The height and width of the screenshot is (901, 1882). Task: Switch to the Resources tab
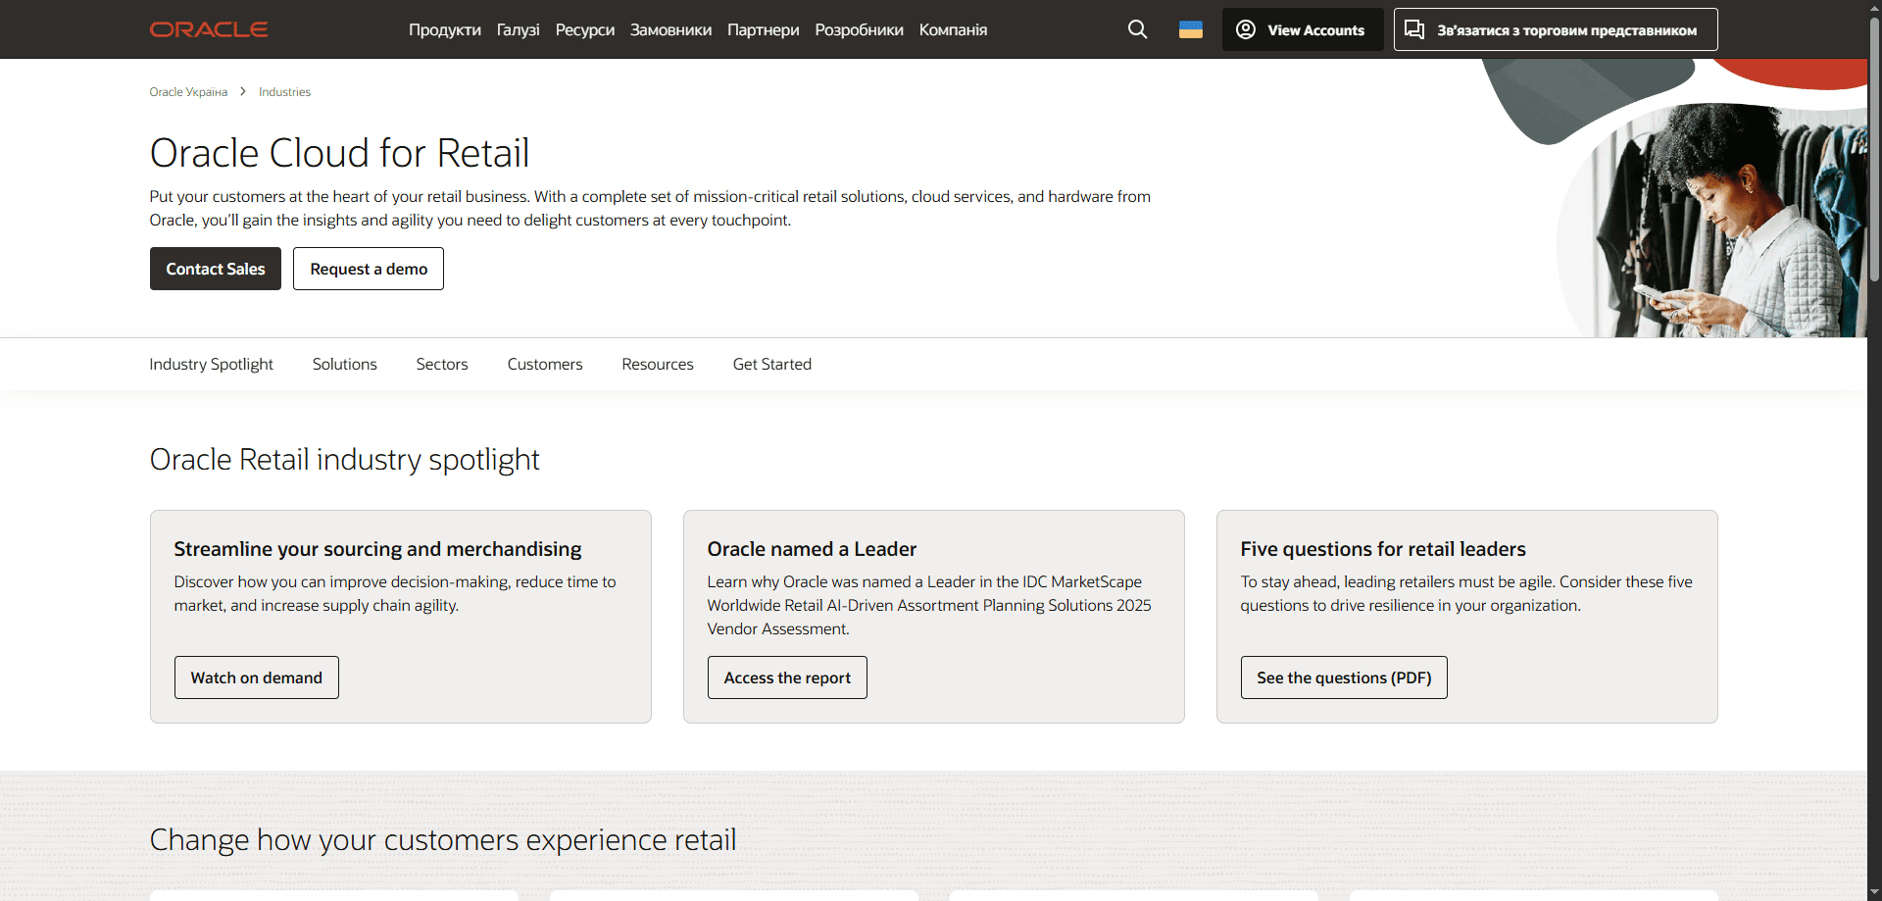click(x=658, y=364)
